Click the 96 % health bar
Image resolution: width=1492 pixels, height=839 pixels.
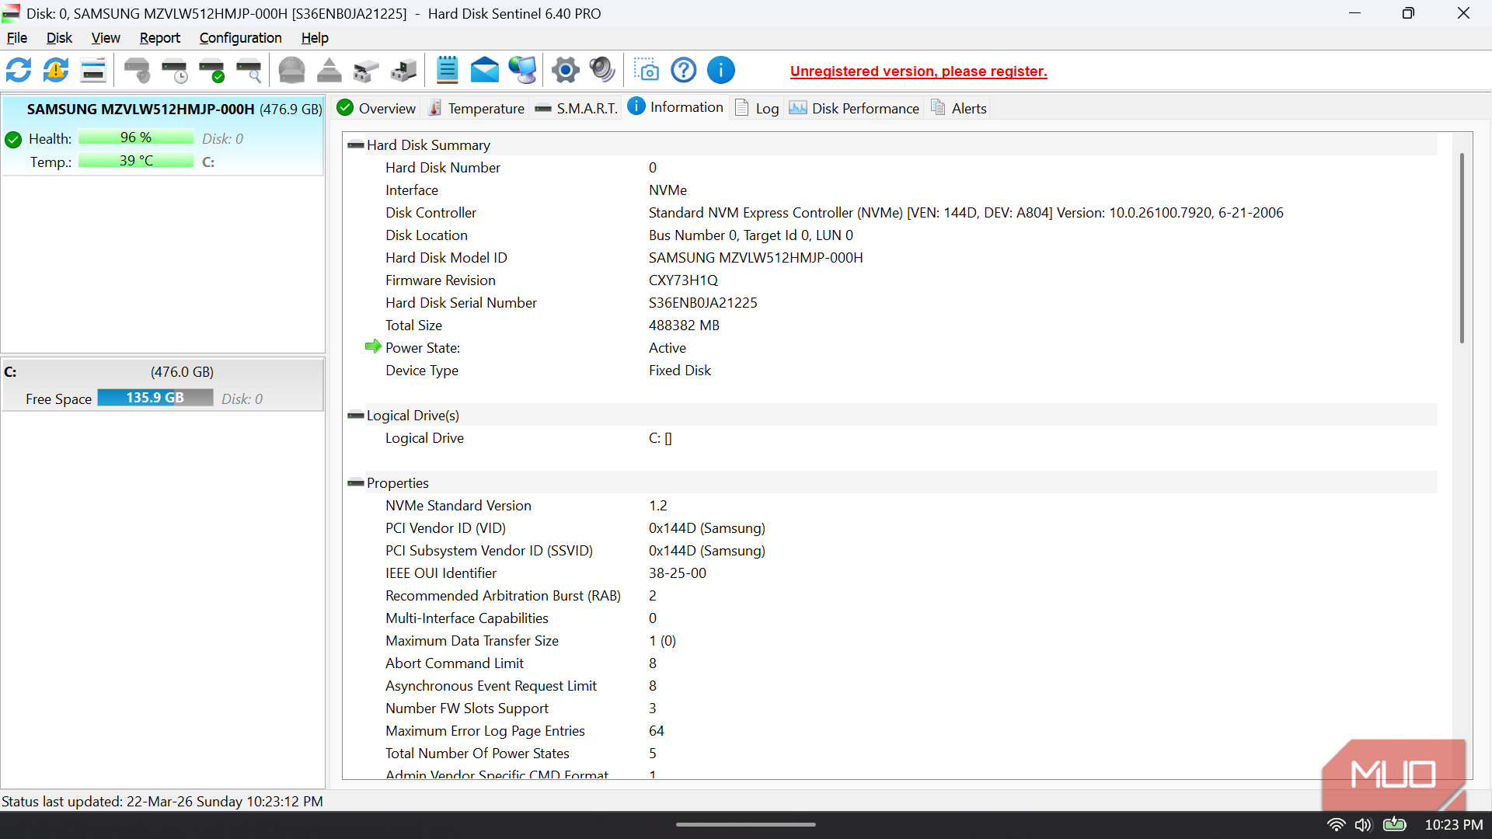(136, 138)
